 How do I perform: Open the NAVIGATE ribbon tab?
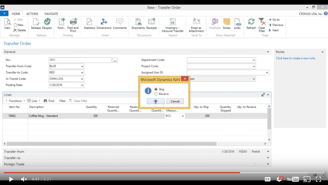pos(51,14)
